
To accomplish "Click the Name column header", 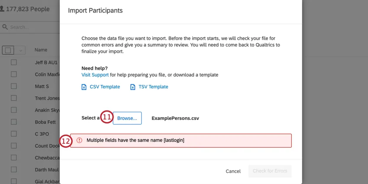I will [x=41, y=50].
